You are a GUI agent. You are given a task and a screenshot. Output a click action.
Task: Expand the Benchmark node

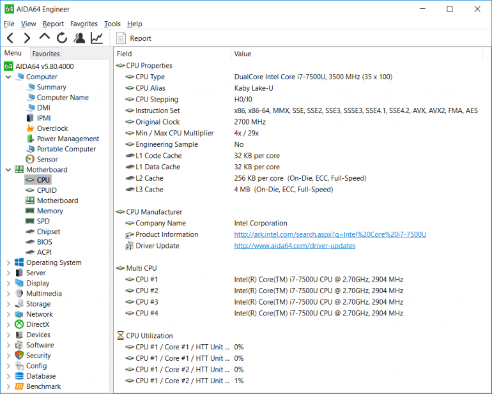point(8,386)
